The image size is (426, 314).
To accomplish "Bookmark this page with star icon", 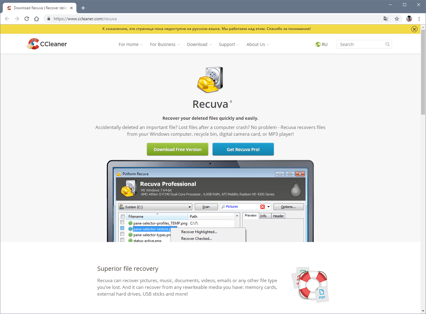I will pos(397,19).
